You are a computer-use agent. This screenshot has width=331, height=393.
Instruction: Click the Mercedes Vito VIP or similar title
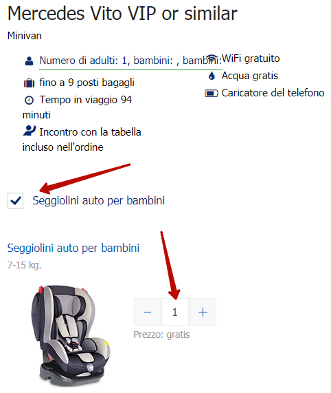click(x=122, y=14)
